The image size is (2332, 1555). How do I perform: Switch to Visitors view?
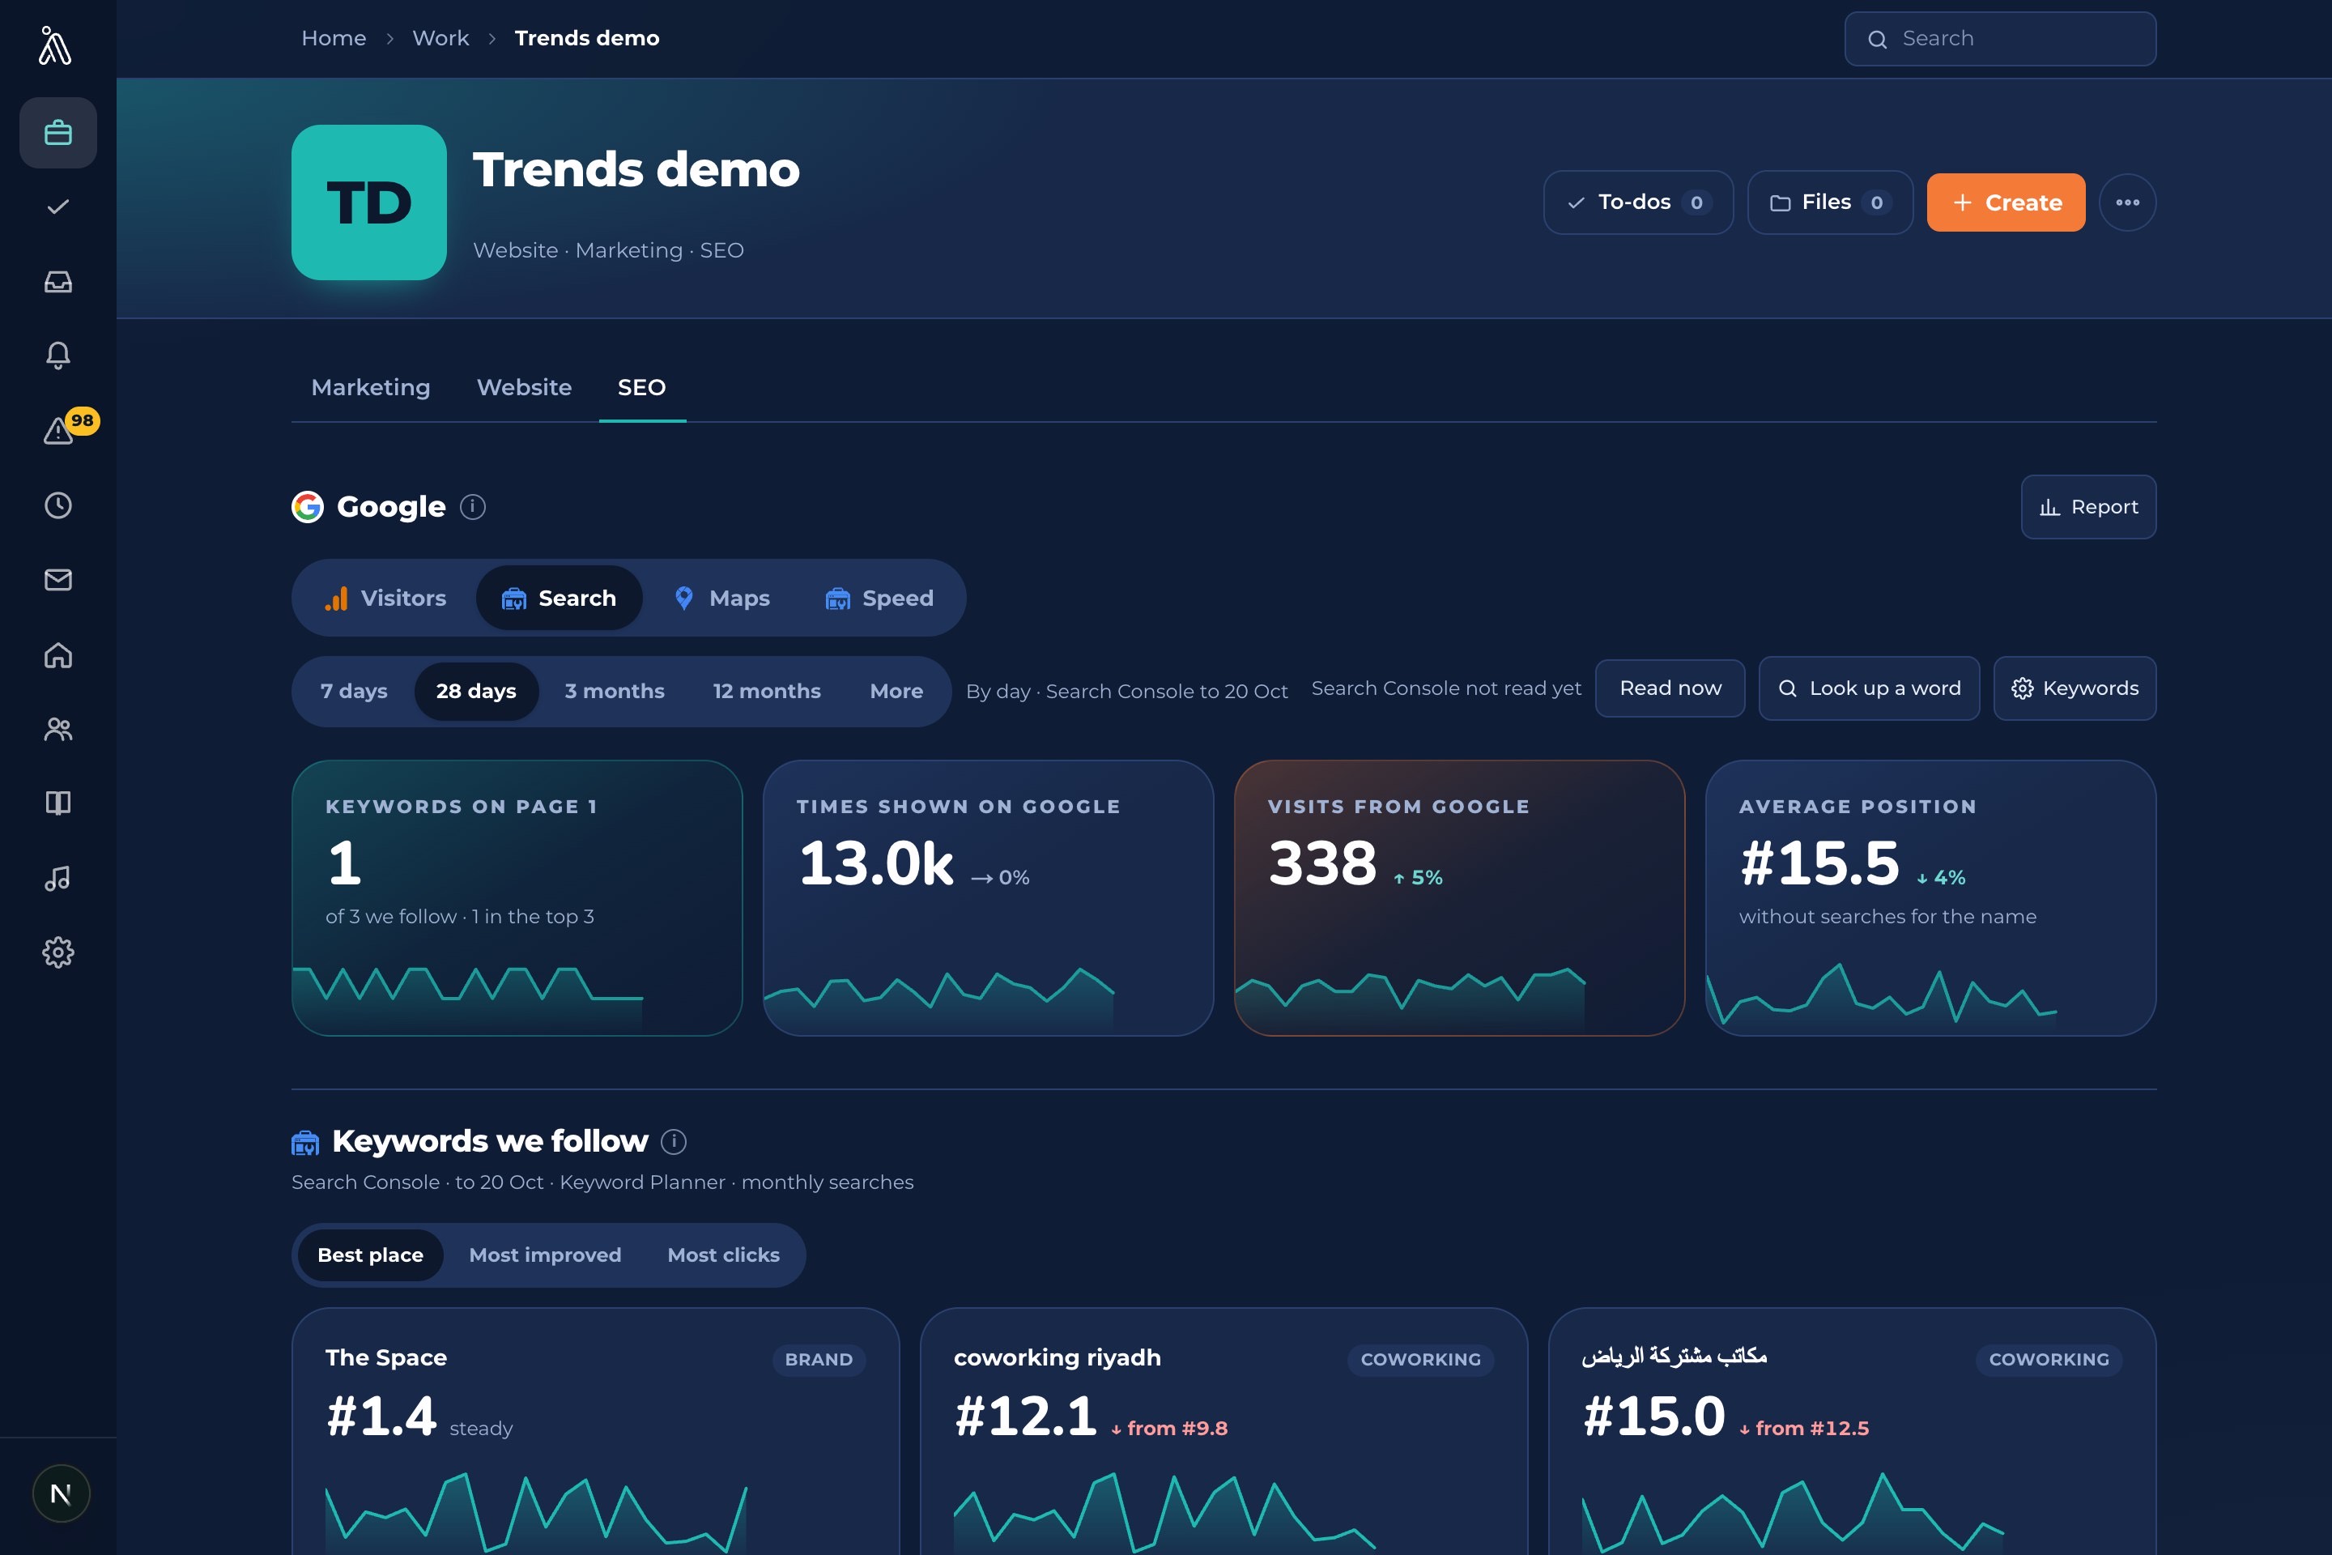pos(385,598)
